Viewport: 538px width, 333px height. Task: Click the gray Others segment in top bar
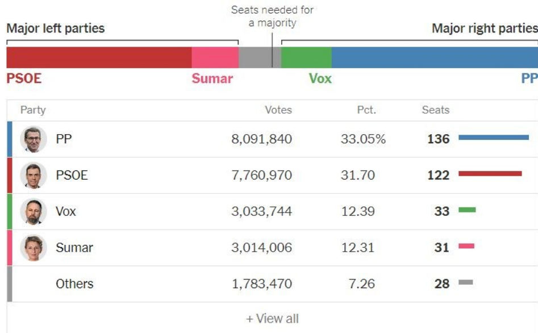point(255,57)
